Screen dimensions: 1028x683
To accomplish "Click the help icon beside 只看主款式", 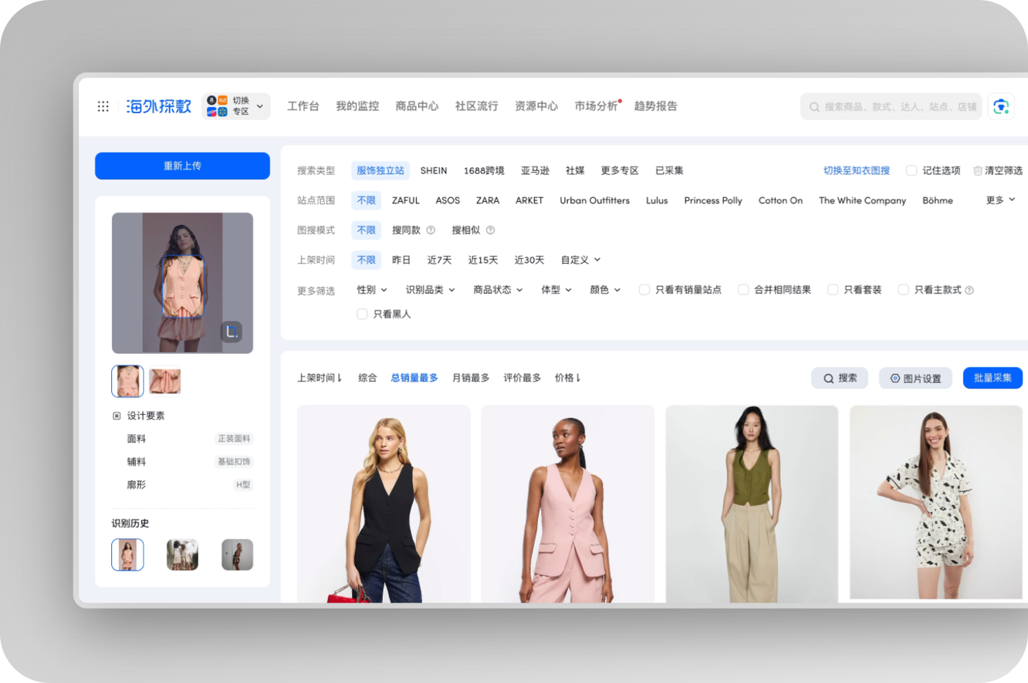I will pyautogui.click(x=969, y=291).
